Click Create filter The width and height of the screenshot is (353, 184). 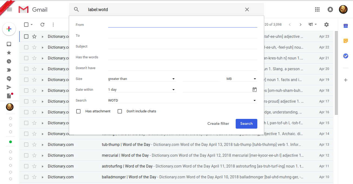coord(218,124)
